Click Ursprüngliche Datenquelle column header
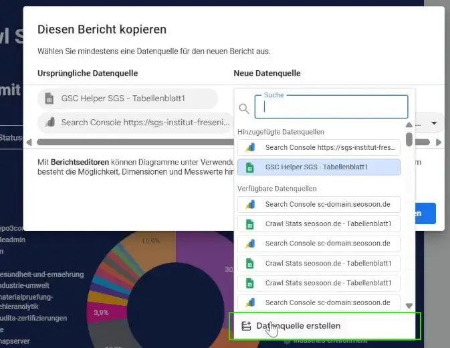The image size is (450, 348). (88, 74)
